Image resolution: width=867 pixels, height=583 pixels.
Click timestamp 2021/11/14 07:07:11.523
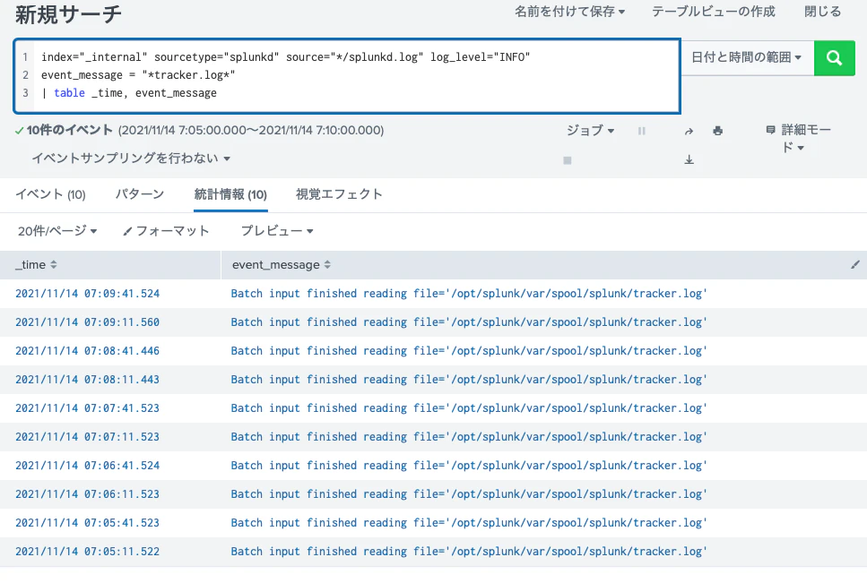[x=87, y=437]
